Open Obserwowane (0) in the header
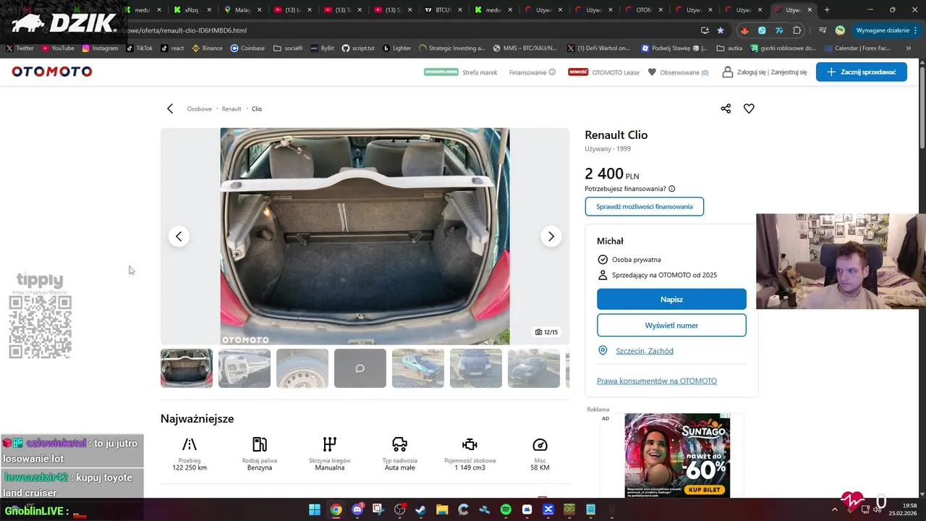The width and height of the screenshot is (926, 521). 678,72
